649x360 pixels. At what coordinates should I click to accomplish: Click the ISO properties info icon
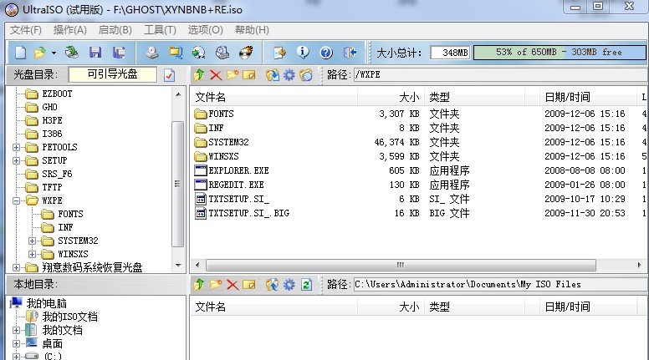coord(303,53)
